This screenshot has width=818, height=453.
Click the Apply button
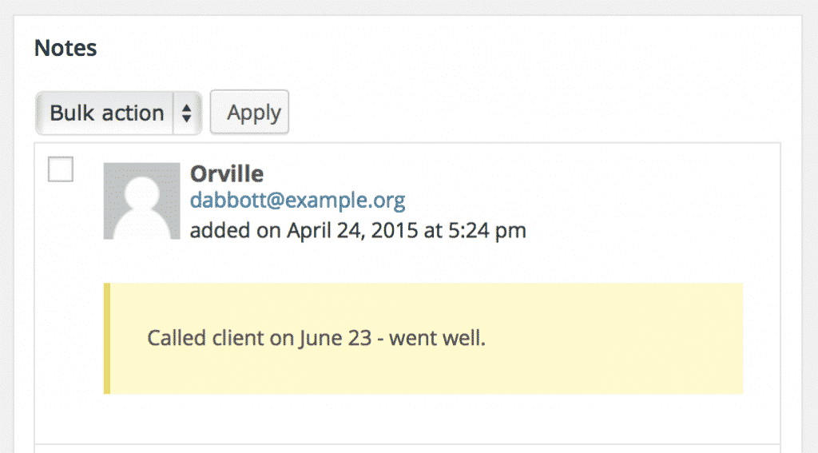click(x=249, y=112)
